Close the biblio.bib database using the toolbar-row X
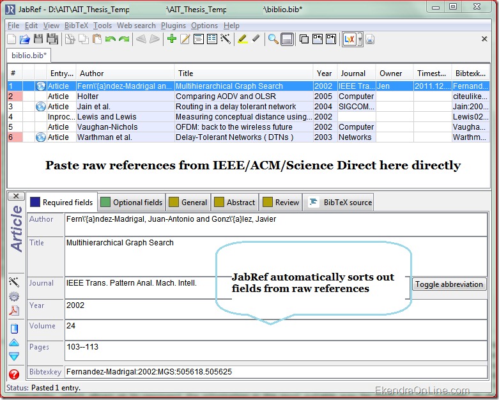 (x=484, y=39)
